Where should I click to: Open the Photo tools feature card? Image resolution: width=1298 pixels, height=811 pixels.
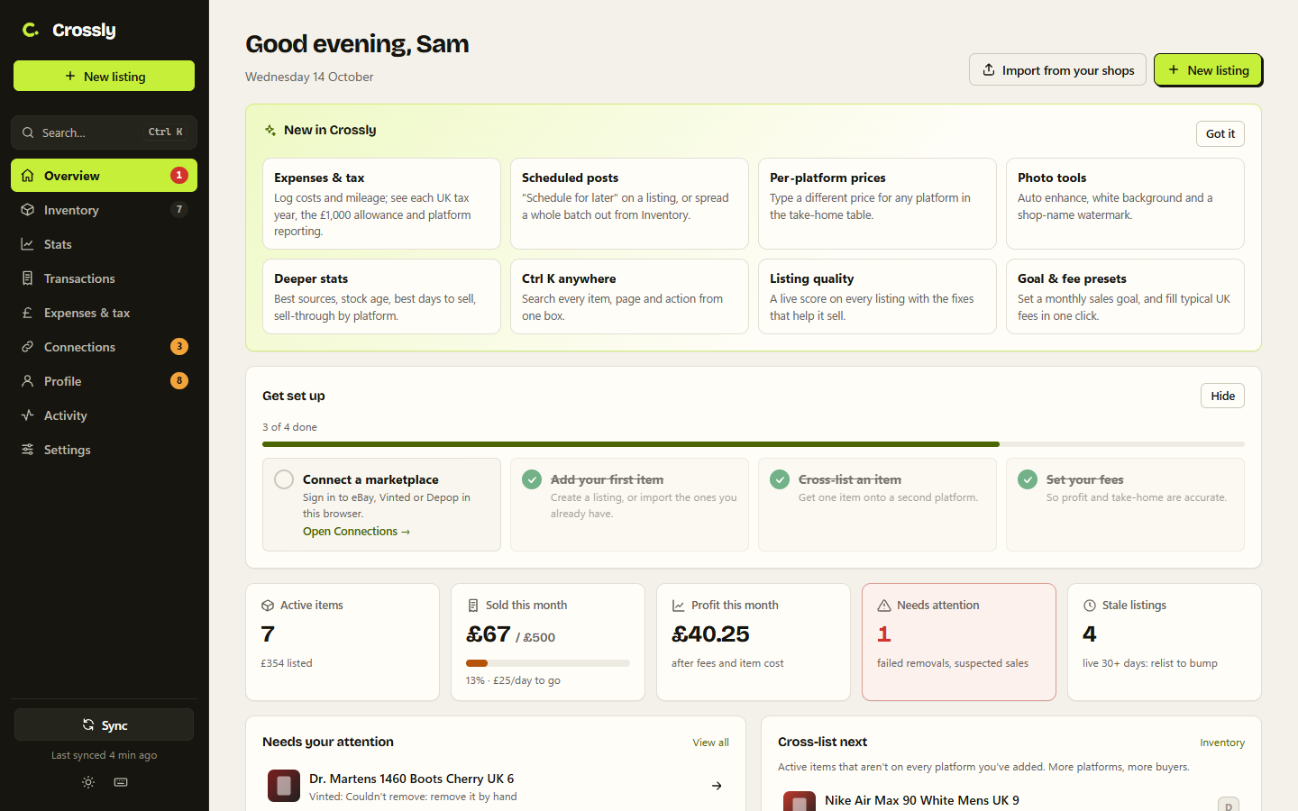pos(1125,204)
